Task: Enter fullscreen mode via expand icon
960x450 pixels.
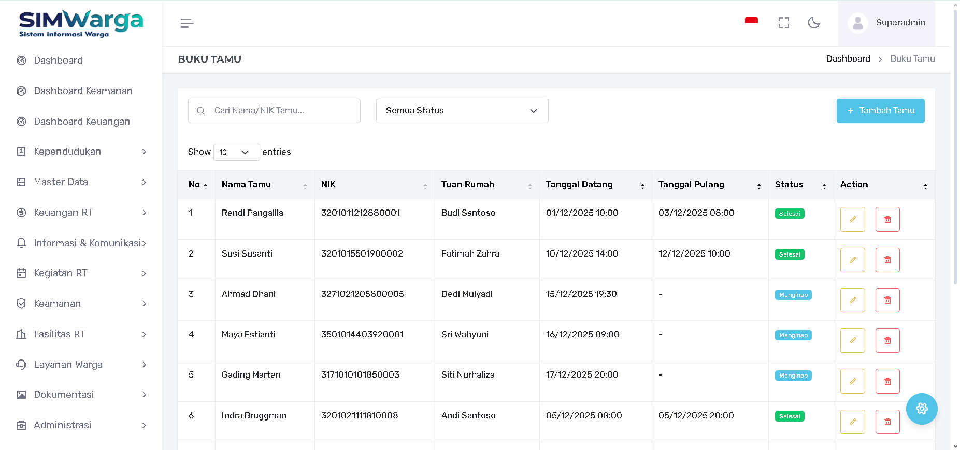Action: coord(783,23)
